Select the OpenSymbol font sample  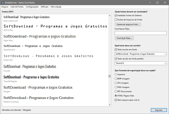[x=33, y=46]
